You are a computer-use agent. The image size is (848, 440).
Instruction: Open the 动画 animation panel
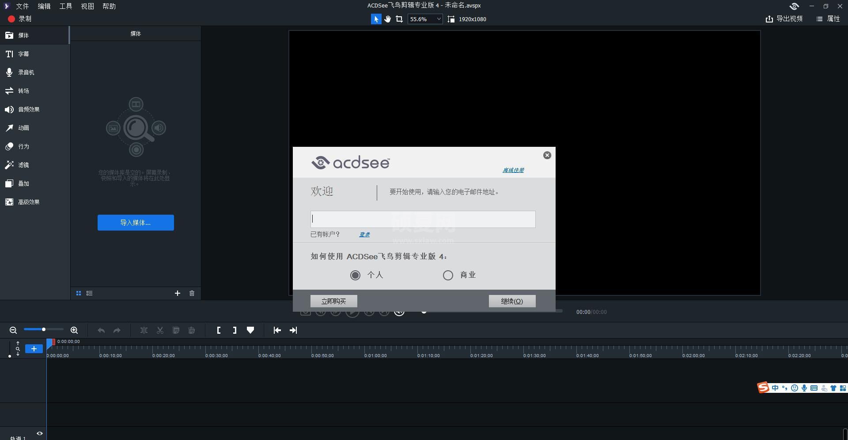pos(34,128)
